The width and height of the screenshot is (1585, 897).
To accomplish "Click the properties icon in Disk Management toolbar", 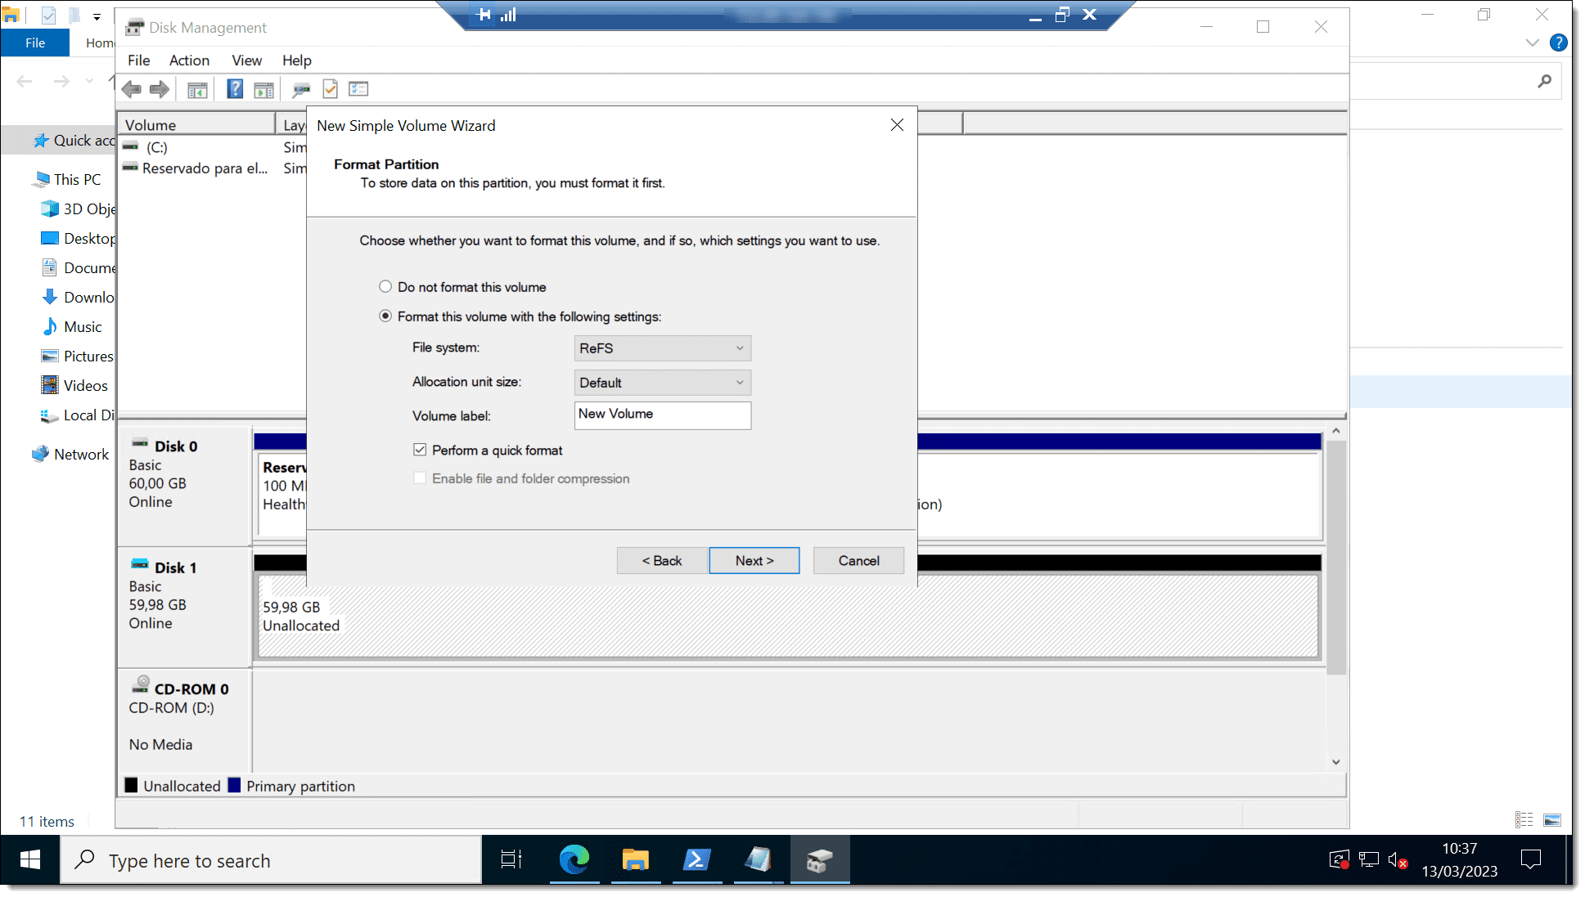I will point(330,88).
